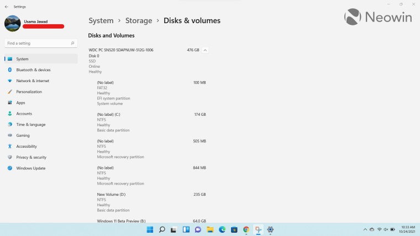Open the clock showing 10:33 AM
The width and height of the screenshot is (420, 236).
coord(407,229)
